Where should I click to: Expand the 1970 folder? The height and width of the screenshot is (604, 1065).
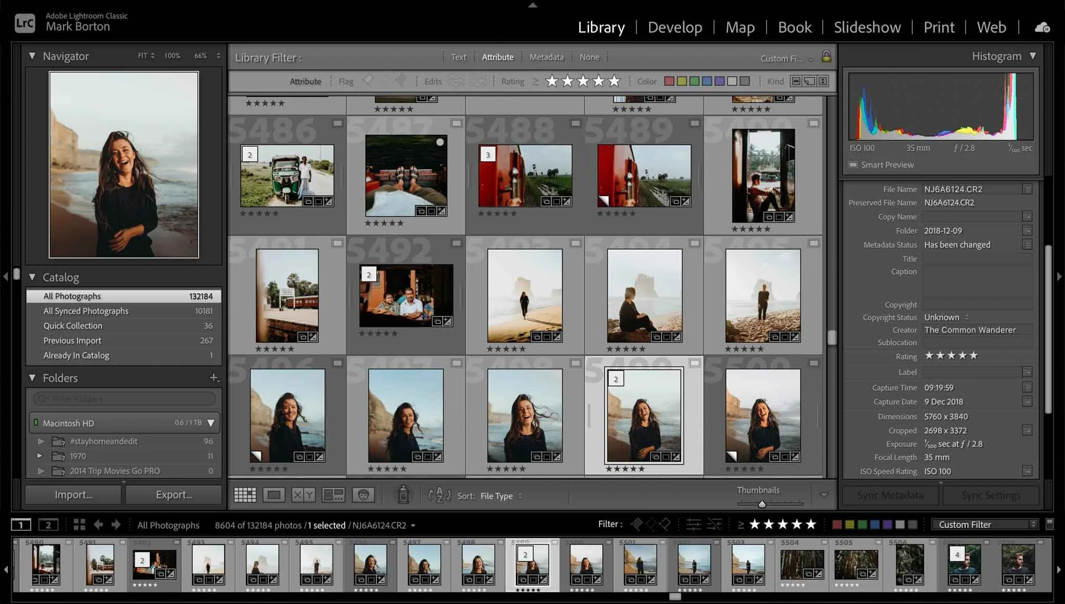click(40, 456)
